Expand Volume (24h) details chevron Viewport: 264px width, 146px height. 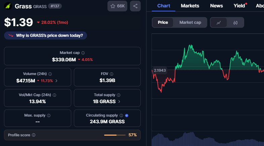pos(56,81)
